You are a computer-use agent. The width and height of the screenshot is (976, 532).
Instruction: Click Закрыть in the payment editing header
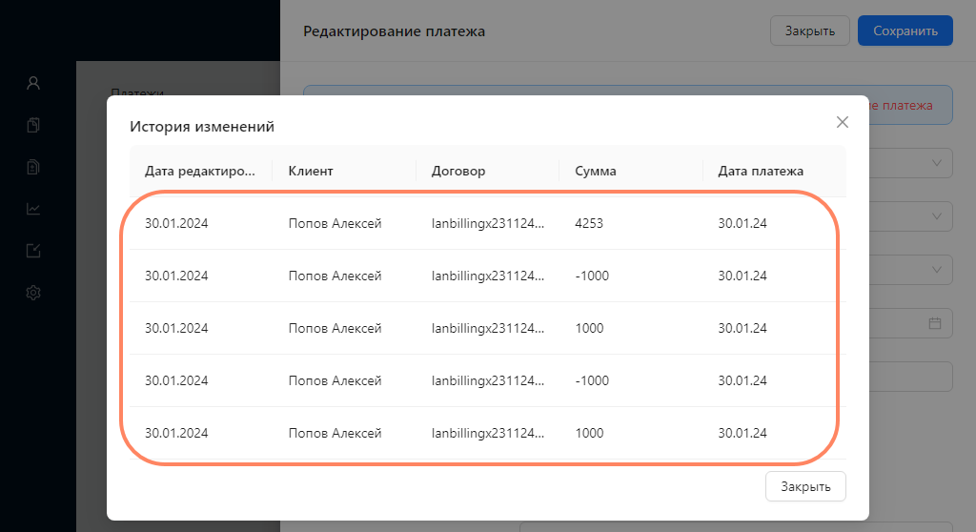[810, 31]
